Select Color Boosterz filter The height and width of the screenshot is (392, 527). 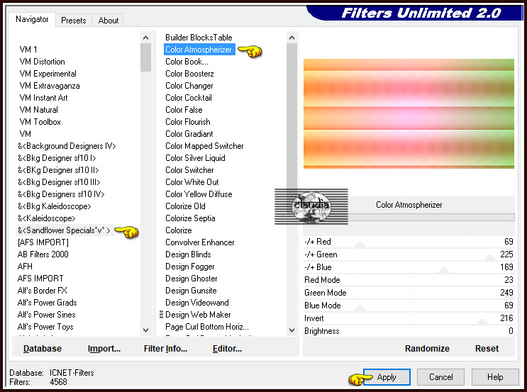point(189,74)
